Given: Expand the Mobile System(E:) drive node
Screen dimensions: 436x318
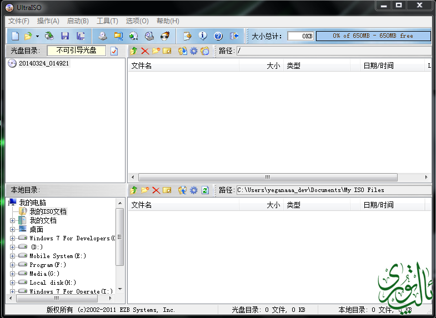Looking at the screenshot, I should tap(12, 256).
